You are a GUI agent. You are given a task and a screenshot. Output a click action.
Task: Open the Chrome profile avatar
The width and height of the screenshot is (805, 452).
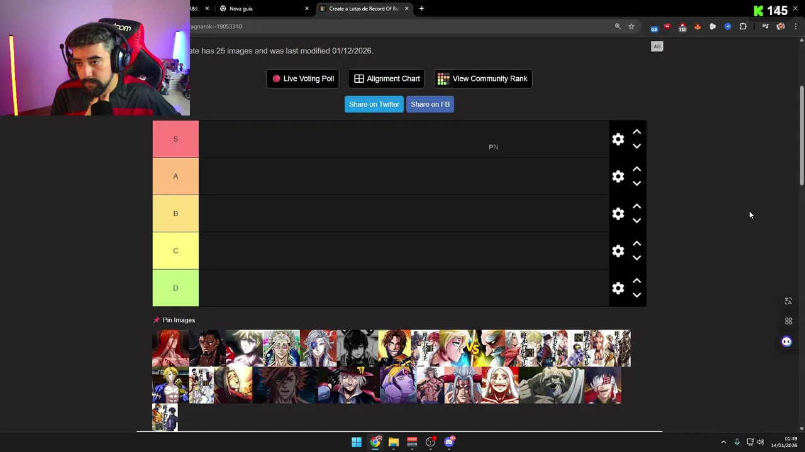780,26
